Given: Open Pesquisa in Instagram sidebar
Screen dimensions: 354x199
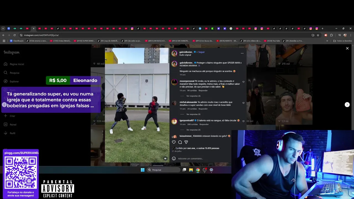Looking at the screenshot, I should 12,73.
